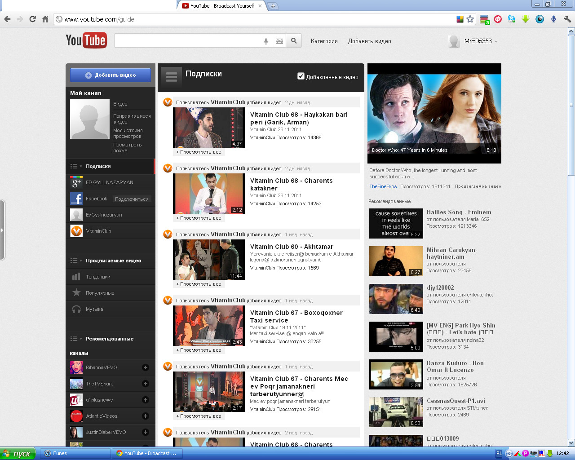Open the Категории menu
575x460 pixels.
324,41
